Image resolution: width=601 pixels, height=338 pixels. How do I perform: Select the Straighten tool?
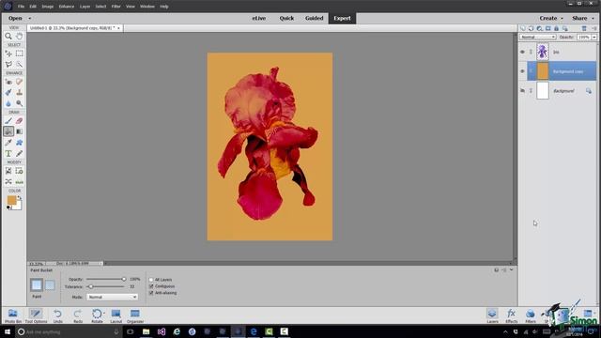19,181
